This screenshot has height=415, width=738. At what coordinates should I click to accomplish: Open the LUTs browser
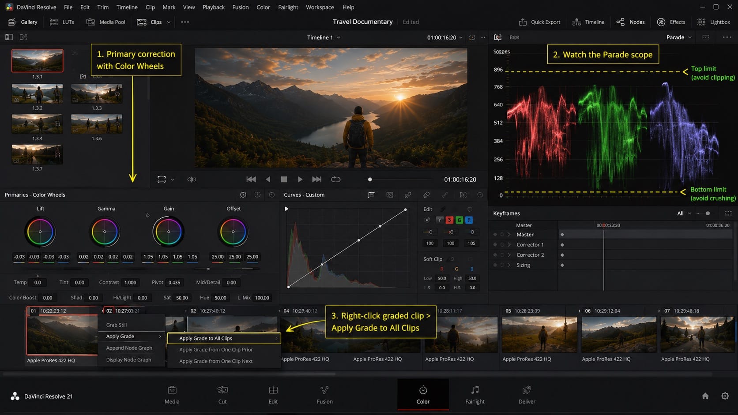[x=62, y=22]
